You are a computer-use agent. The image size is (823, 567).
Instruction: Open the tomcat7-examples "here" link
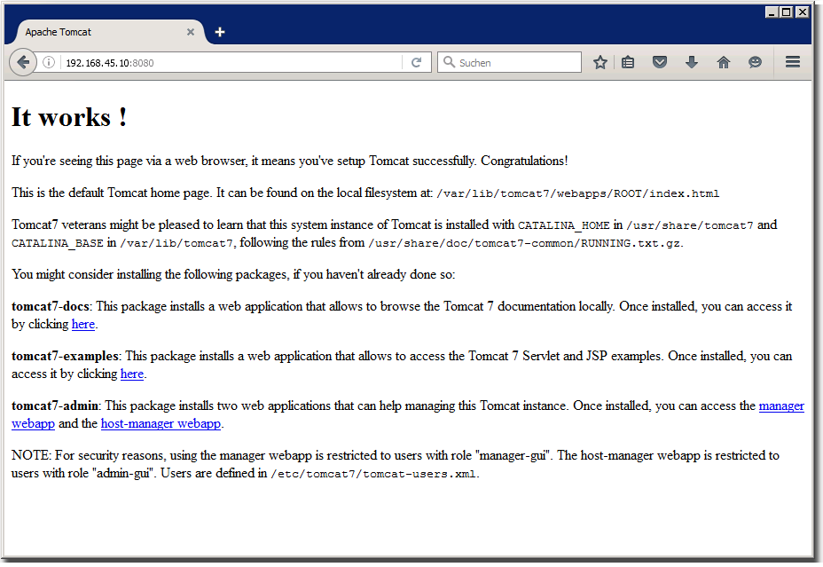point(132,374)
